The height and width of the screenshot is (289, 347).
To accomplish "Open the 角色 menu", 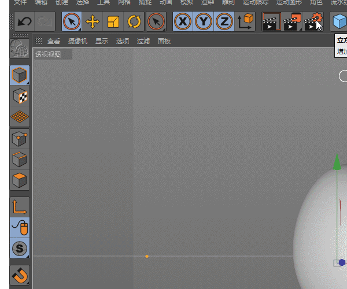I will click(316, 2).
